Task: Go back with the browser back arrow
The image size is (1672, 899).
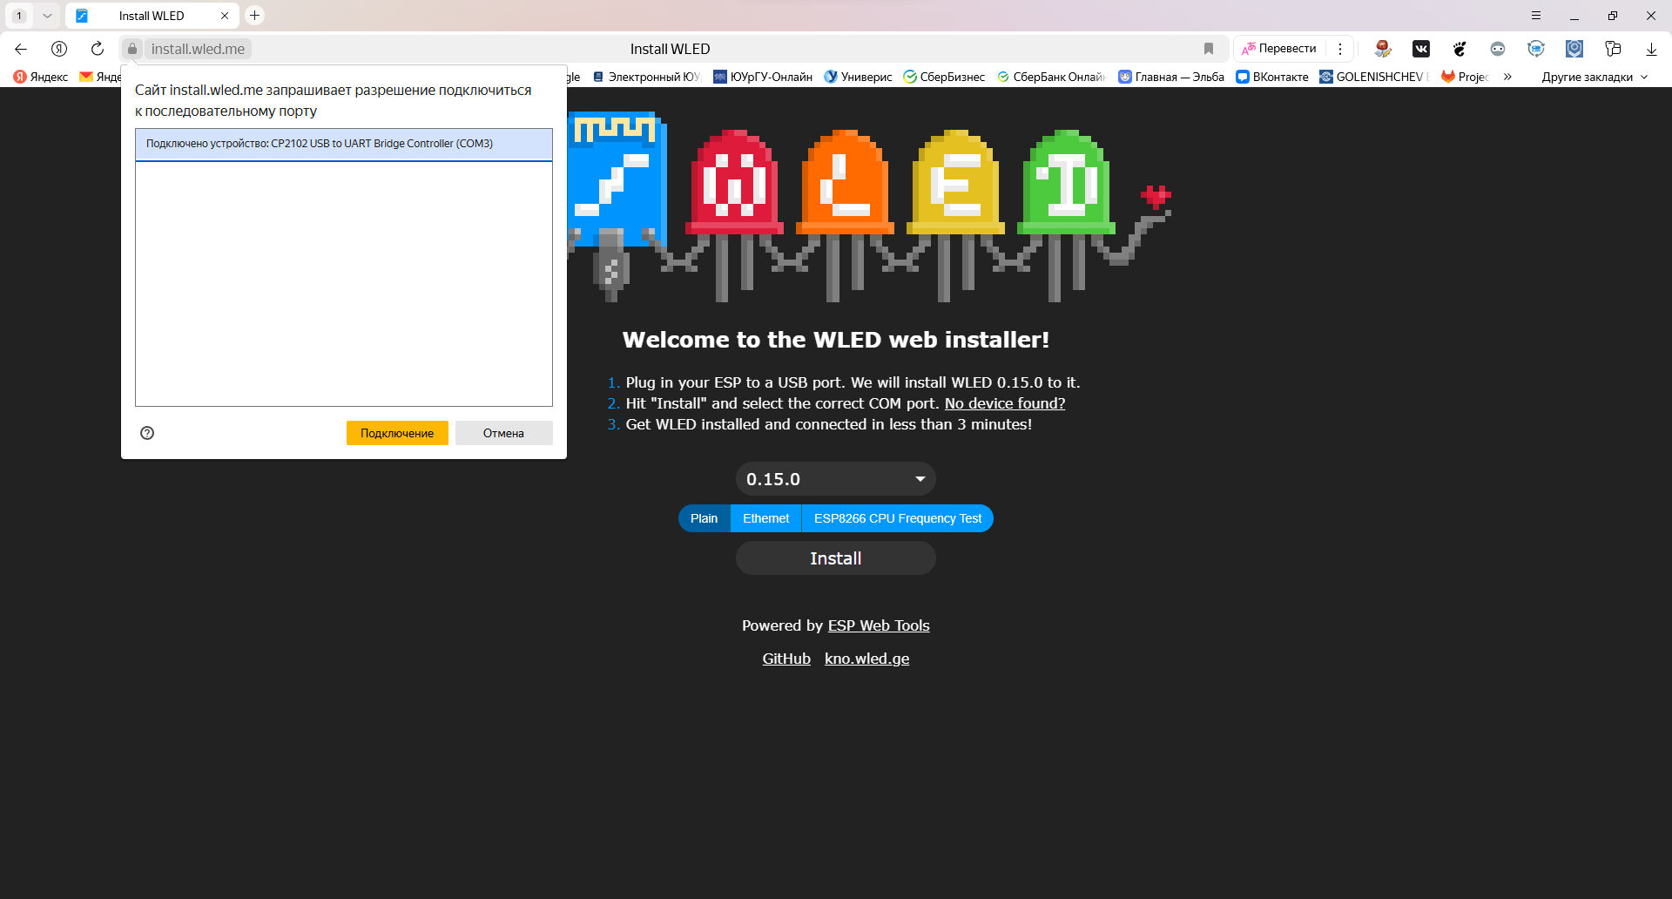Action: pyautogui.click(x=21, y=49)
